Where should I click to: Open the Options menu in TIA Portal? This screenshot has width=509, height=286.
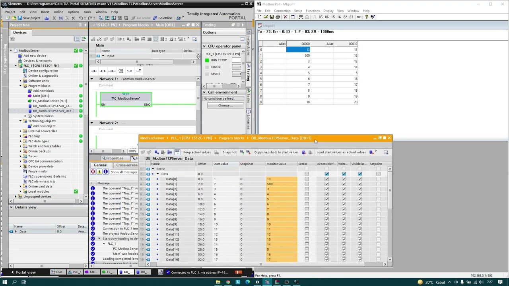click(73, 12)
